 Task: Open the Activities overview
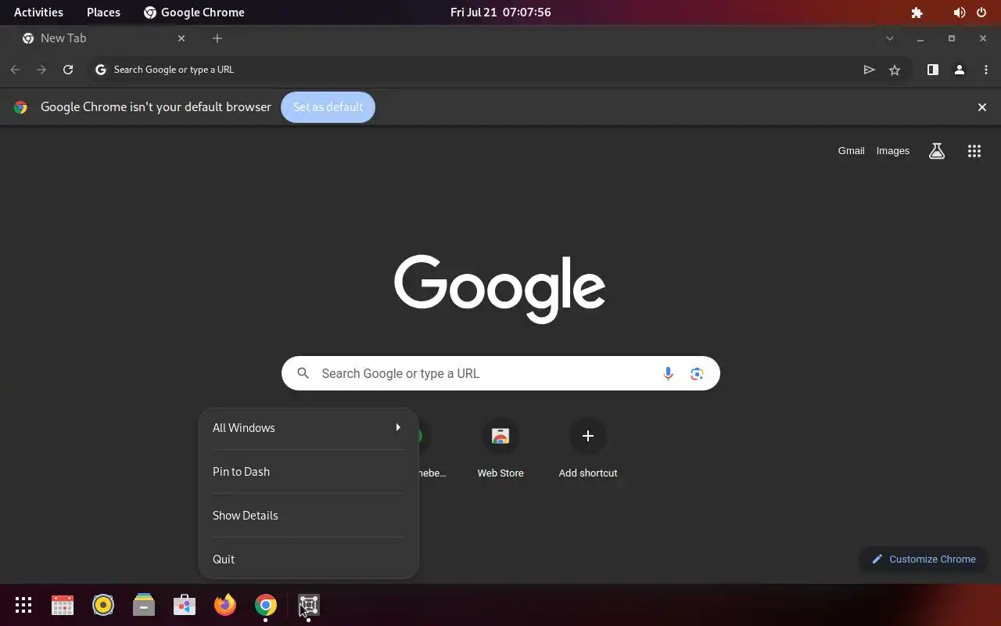tap(38, 13)
